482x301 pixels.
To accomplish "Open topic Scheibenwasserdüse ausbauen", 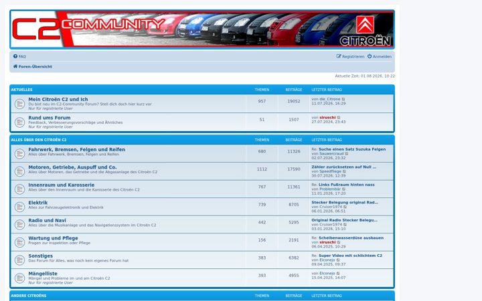I will [x=351, y=237].
